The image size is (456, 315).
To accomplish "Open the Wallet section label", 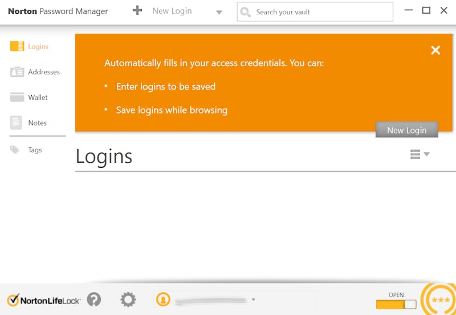I will (38, 97).
